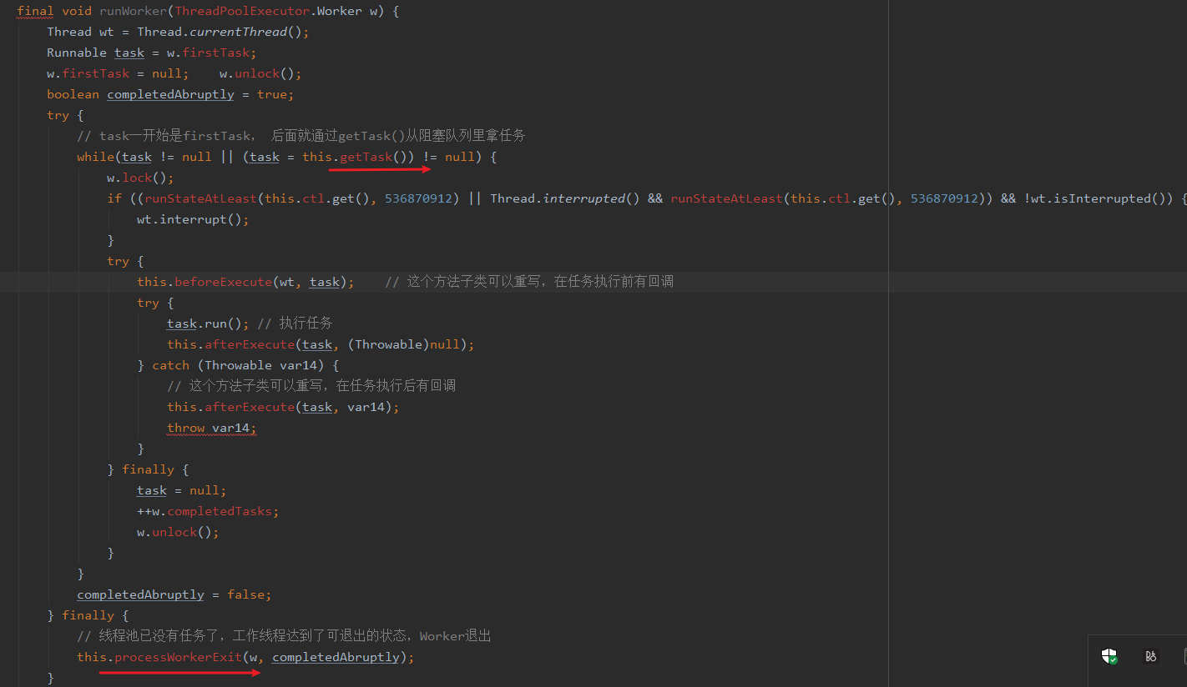The image size is (1187, 687).
Task: Click the wt.interrupt() statement
Action: (x=193, y=219)
